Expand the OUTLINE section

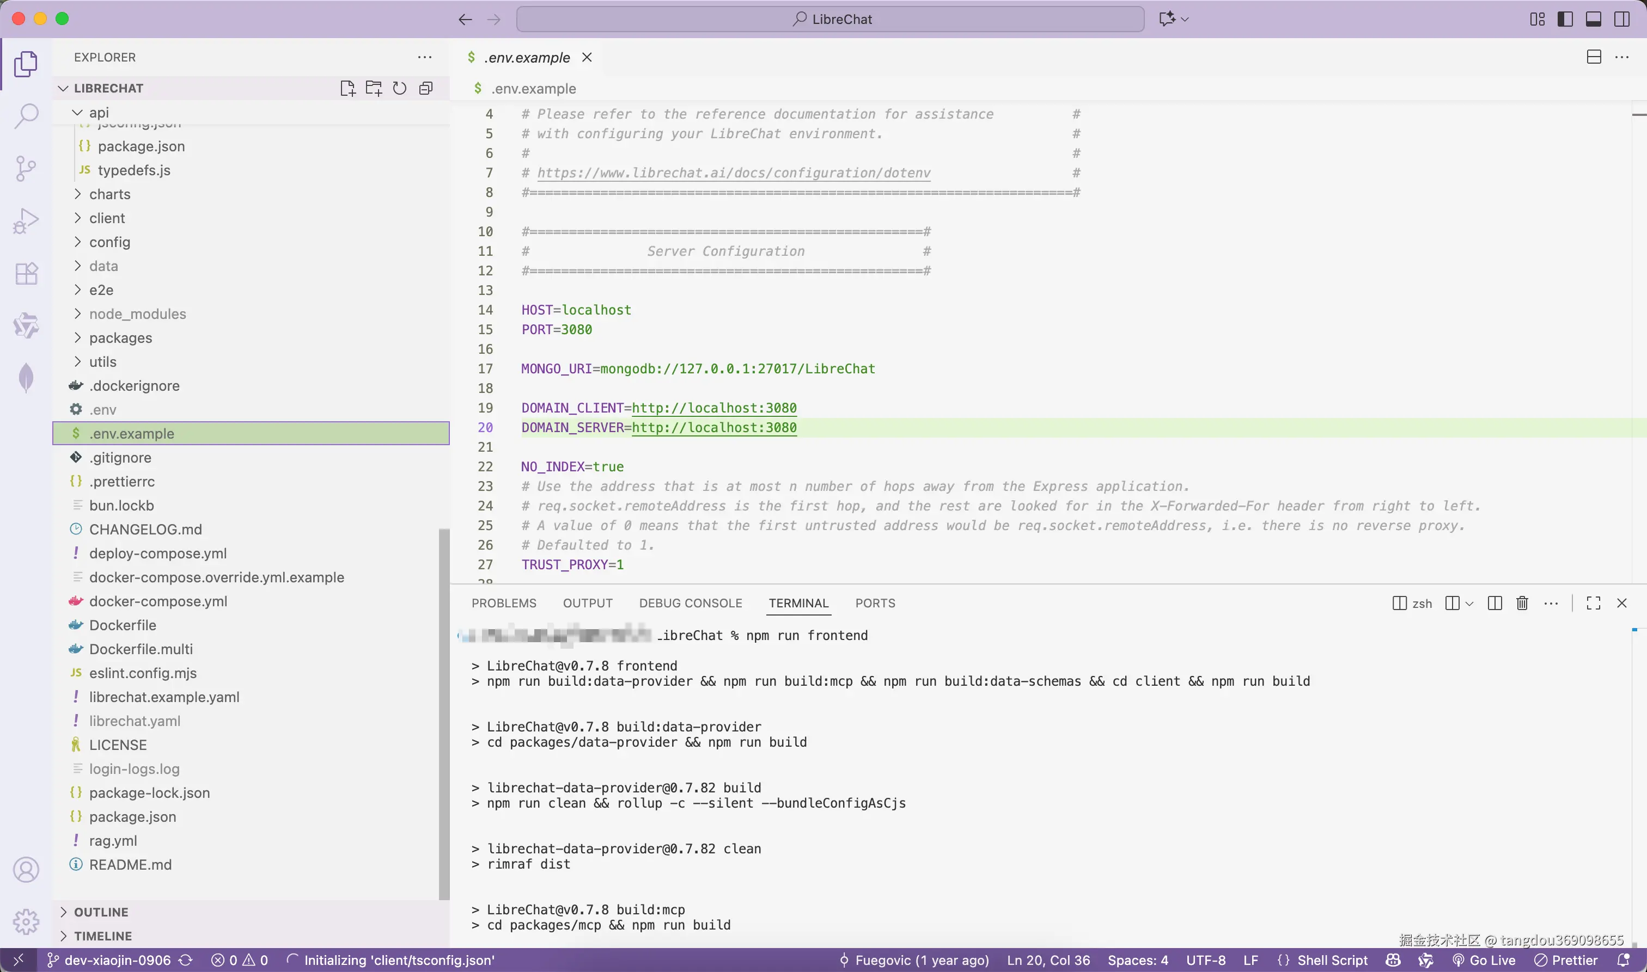click(x=101, y=912)
